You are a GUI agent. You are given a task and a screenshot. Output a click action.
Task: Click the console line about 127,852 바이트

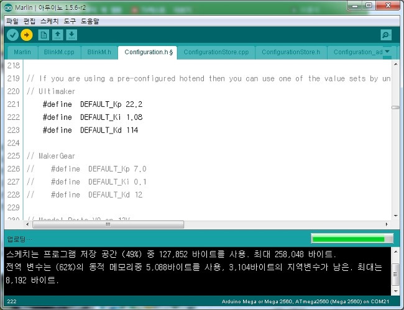171,254
